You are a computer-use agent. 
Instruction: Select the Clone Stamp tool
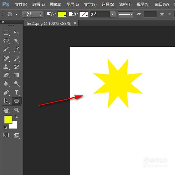6,67
